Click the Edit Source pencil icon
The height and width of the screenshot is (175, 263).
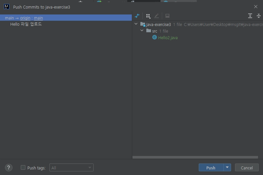tap(157, 16)
